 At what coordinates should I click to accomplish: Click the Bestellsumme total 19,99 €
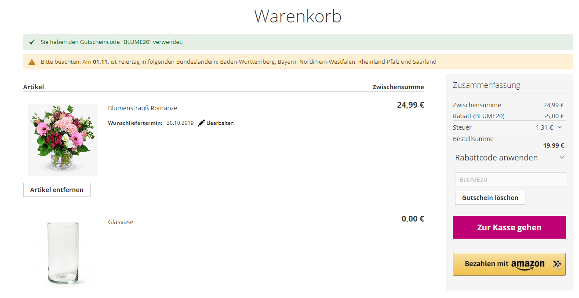pos(553,145)
